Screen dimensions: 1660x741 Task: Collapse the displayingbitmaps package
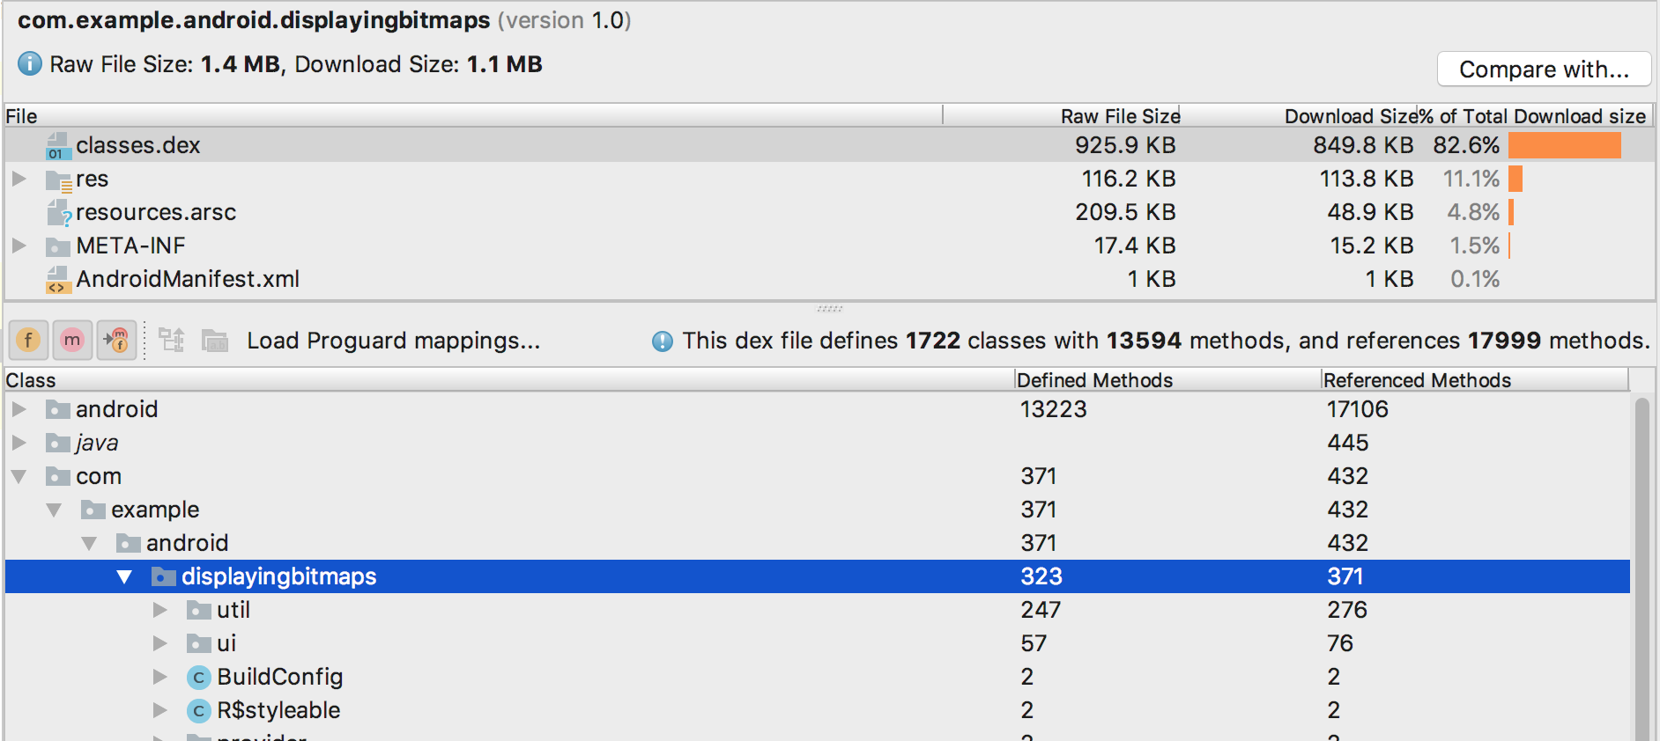coord(124,577)
